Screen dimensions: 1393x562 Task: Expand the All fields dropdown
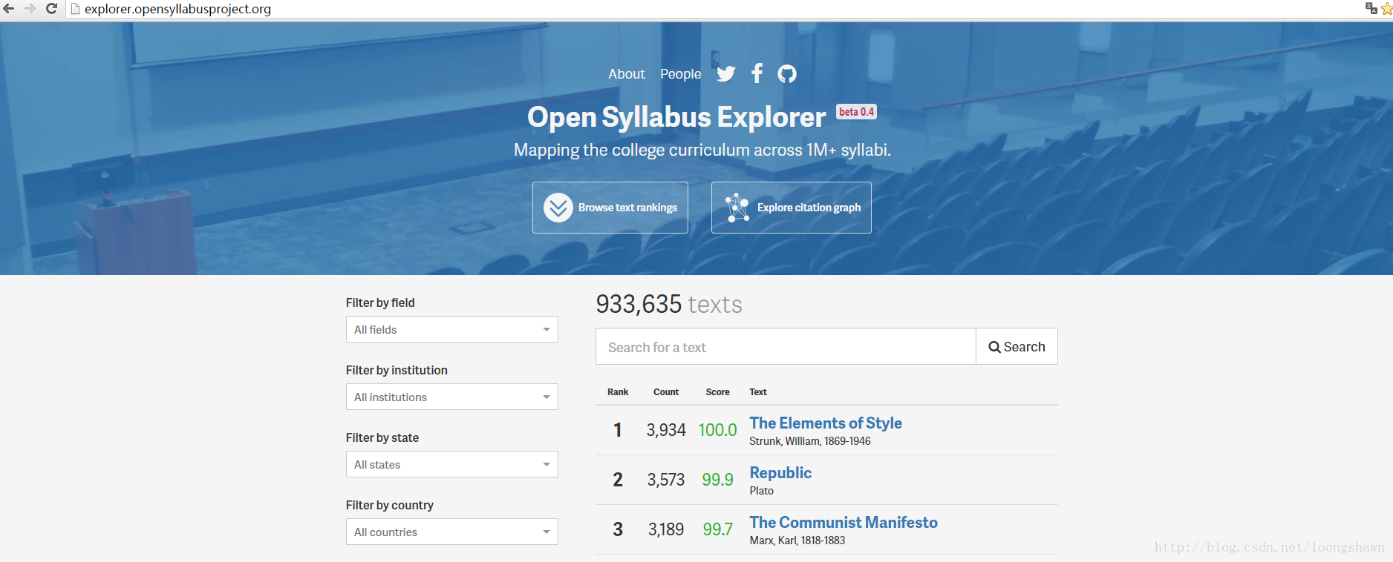pyautogui.click(x=451, y=329)
